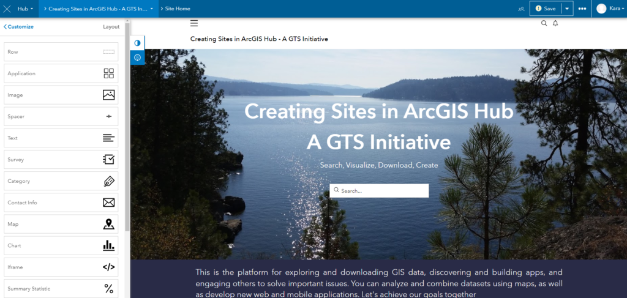Add a Row card to the layout
The image size is (627, 298).
(61, 52)
